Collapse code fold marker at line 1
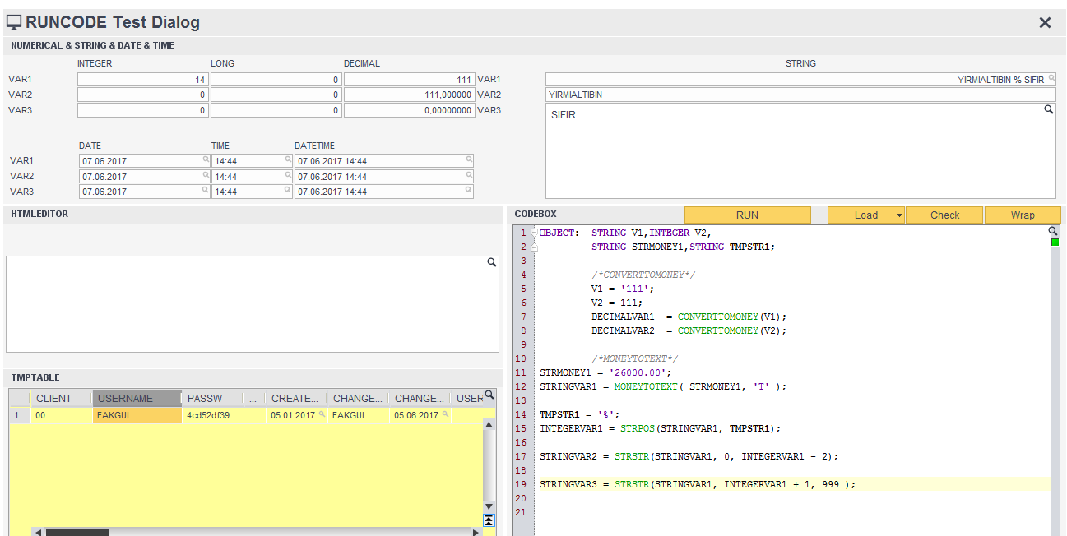Screen dimensions: 1067x536 tap(534, 233)
